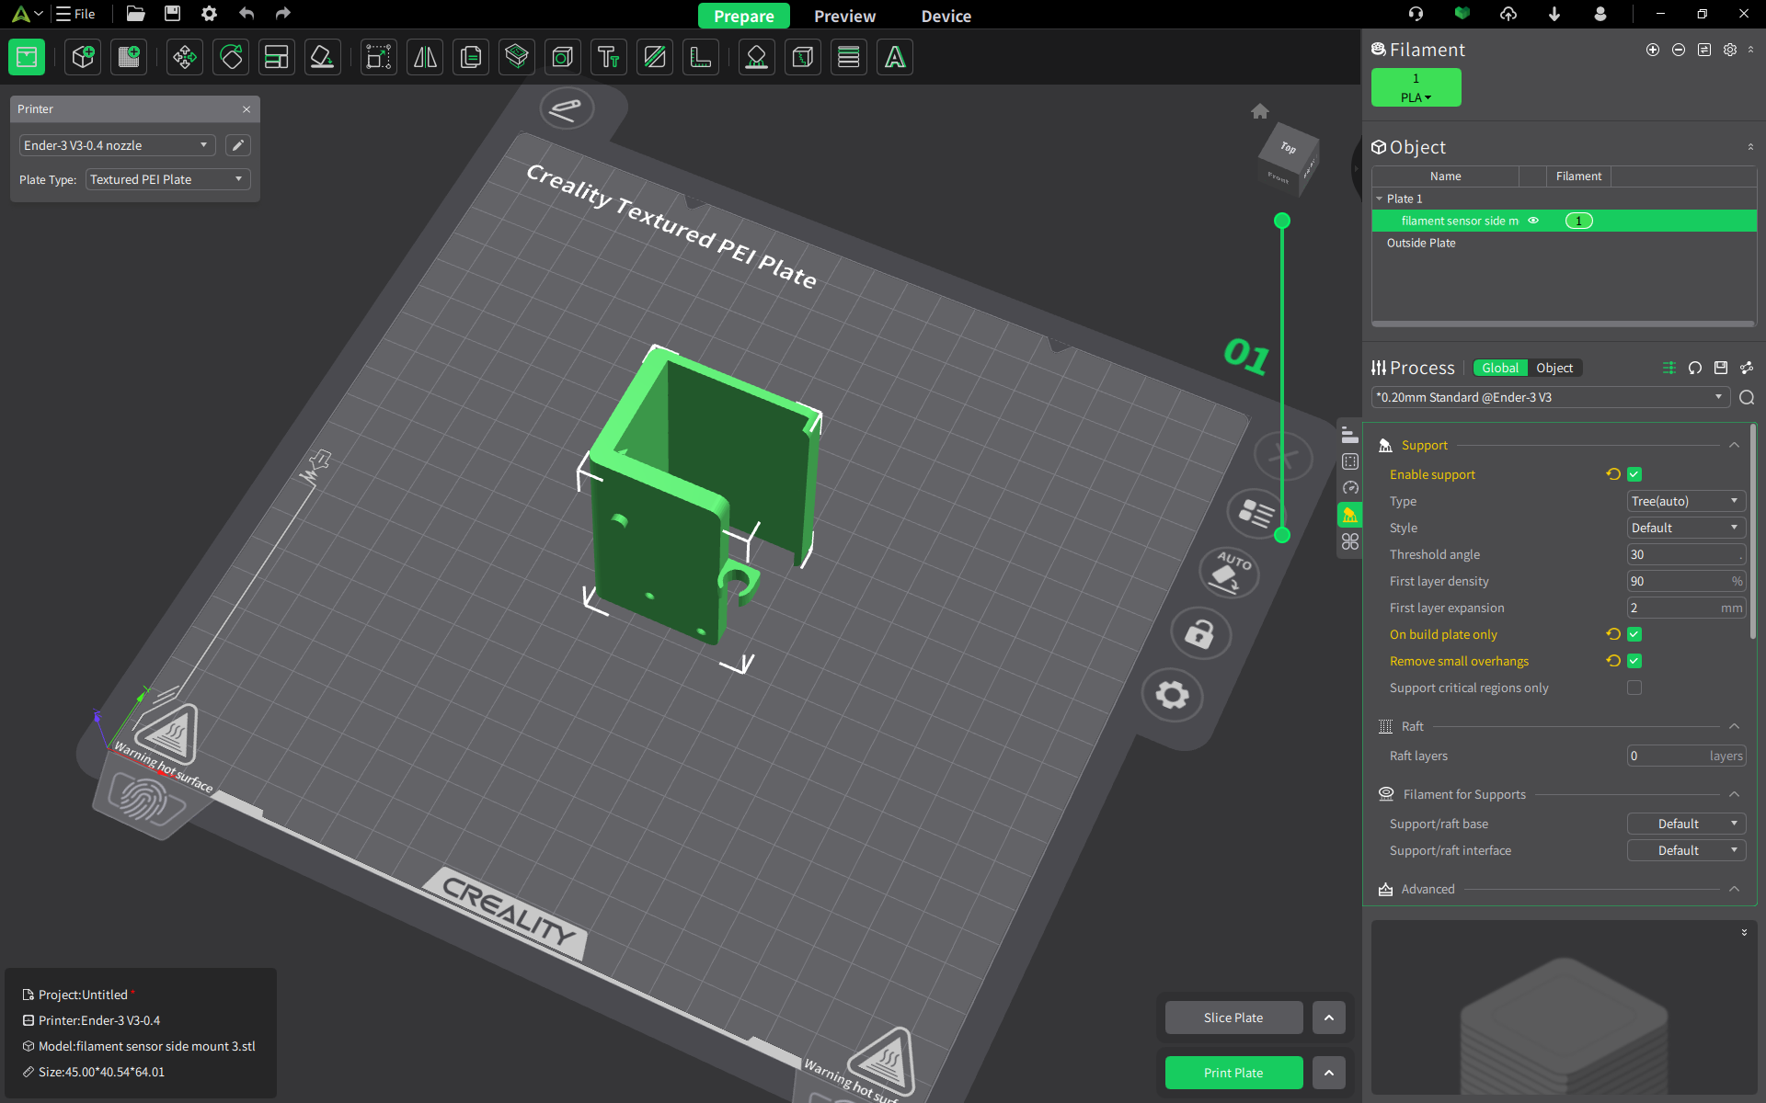This screenshot has width=1766, height=1103.
Task: Select the Measure ruler tool
Action: (x=701, y=57)
